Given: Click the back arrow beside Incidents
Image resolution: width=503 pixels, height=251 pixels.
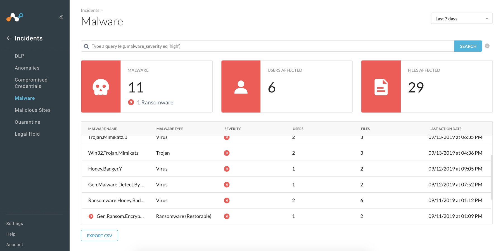Looking at the screenshot, I should [x=9, y=38].
